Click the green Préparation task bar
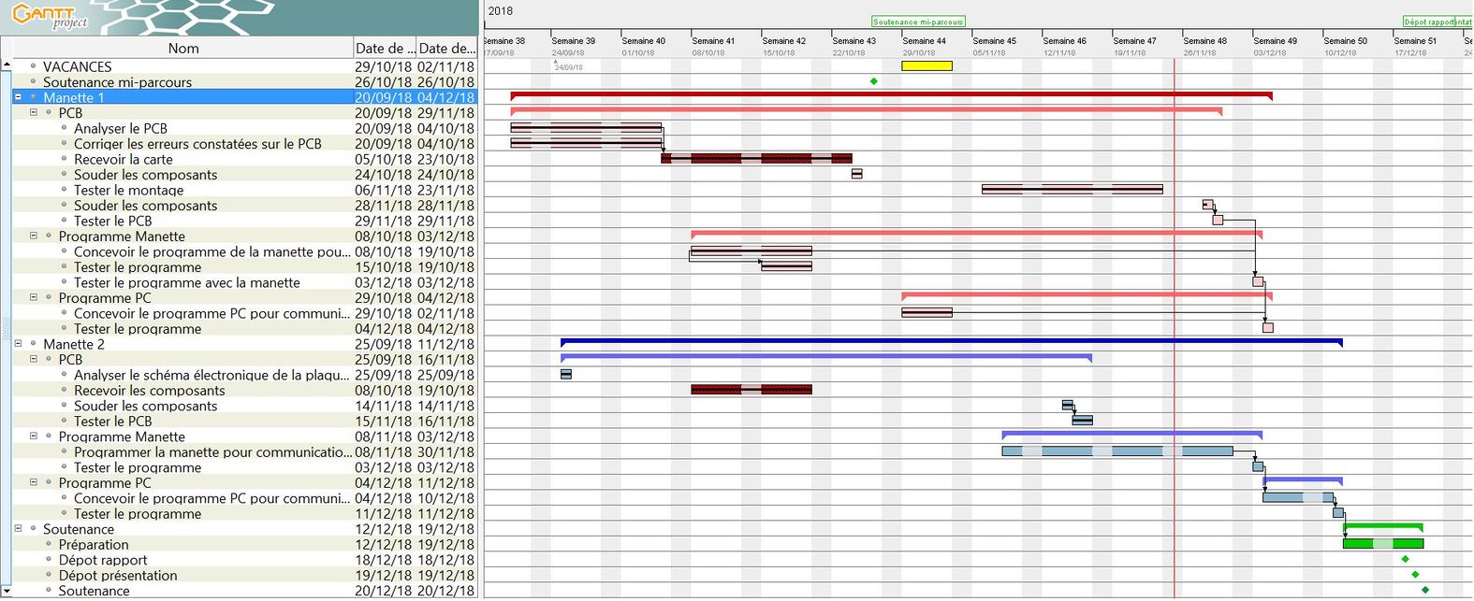Image resolution: width=1474 pixels, height=601 pixels. pos(1382,544)
